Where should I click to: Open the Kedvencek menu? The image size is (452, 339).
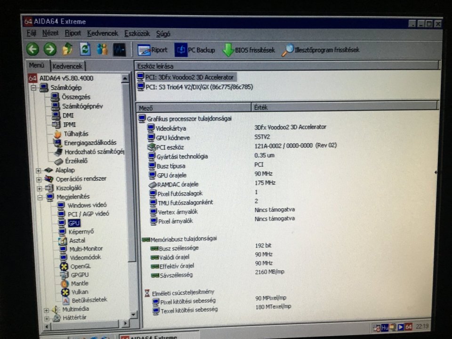(x=103, y=33)
